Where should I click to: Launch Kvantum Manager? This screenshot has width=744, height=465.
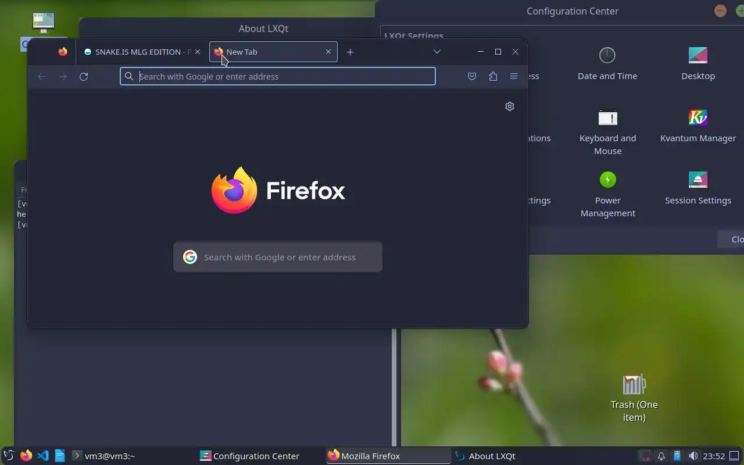(698, 126)
